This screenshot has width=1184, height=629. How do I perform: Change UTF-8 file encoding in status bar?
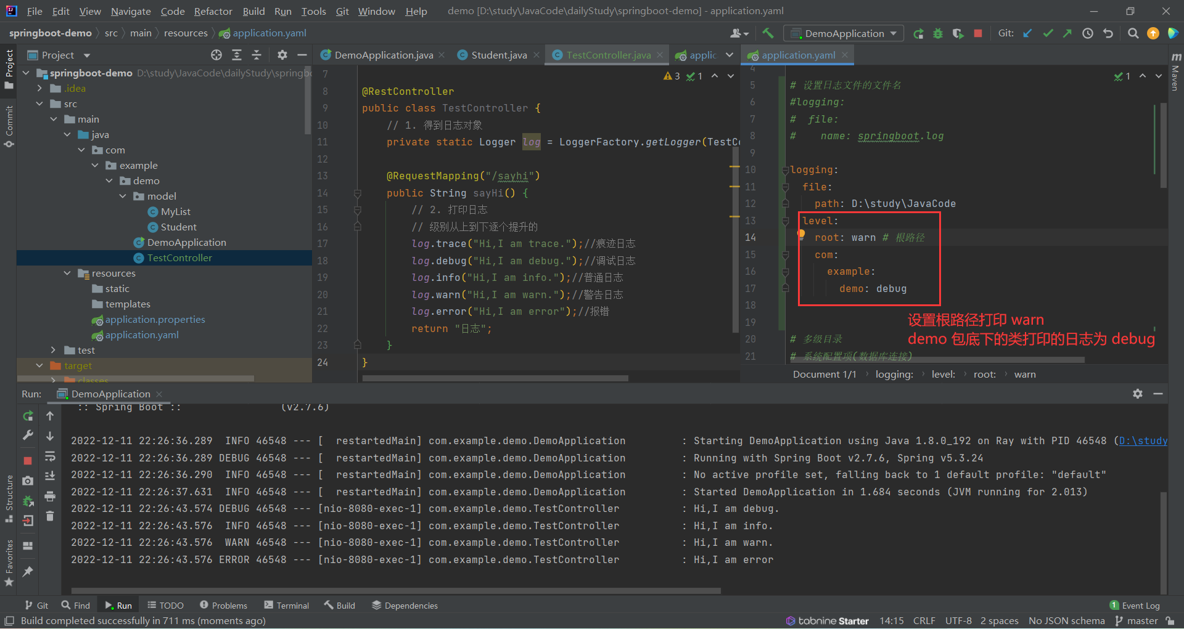coord(958,621)
